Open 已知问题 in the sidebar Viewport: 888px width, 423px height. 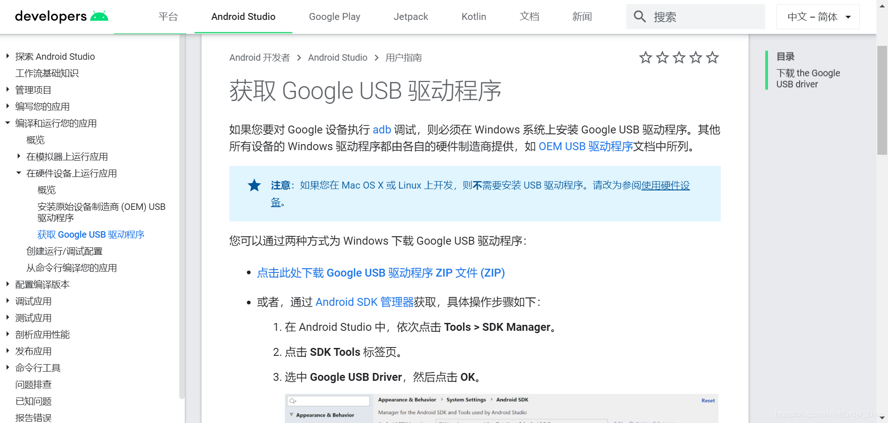point(33,401)
